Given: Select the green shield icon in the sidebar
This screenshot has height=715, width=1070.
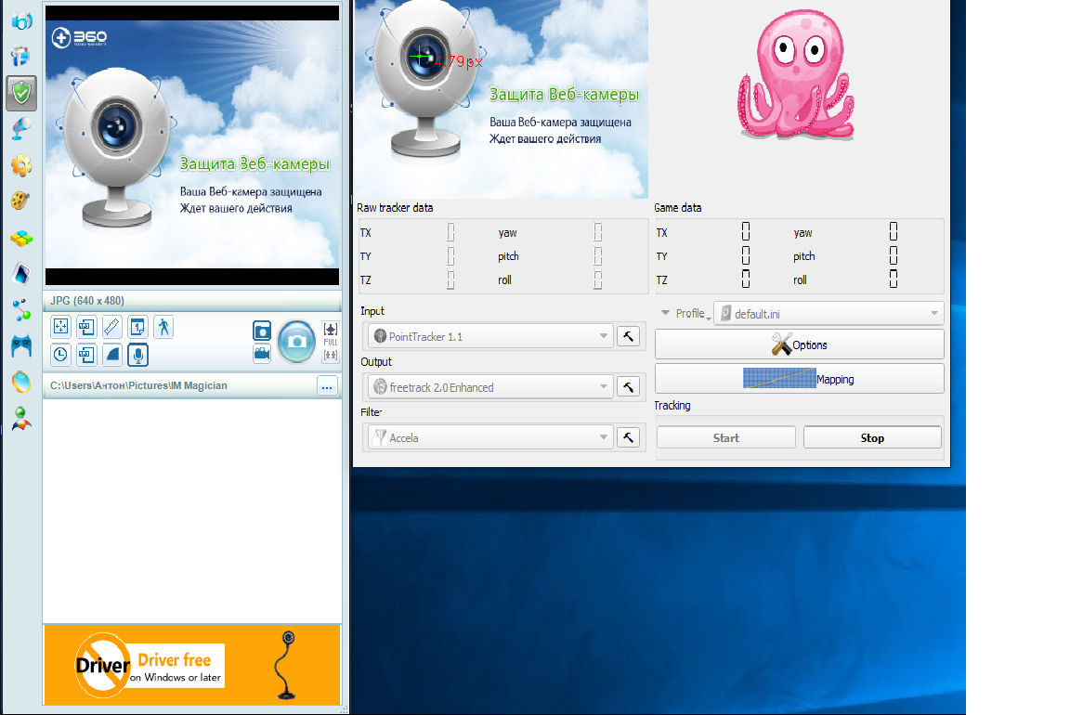Looking at the screenshot, I should click(21, 93).
